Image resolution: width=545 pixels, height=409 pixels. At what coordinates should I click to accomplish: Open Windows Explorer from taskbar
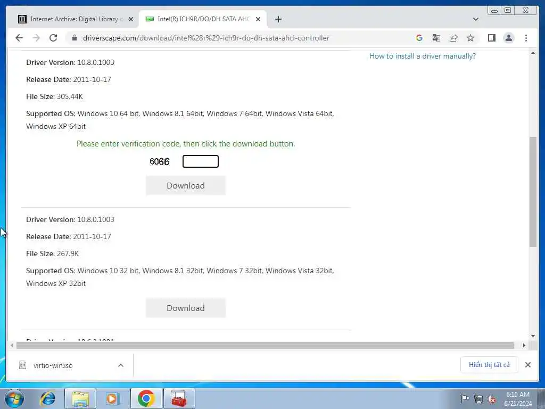80,398
